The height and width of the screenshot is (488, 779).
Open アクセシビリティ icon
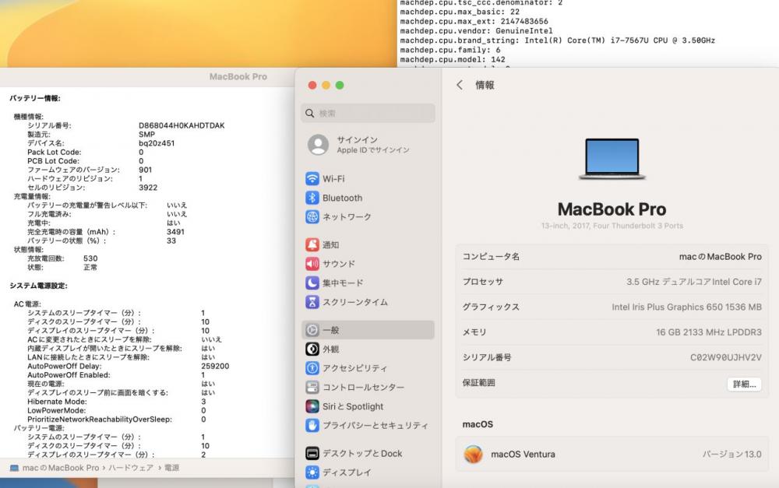[x=312, y=368]
